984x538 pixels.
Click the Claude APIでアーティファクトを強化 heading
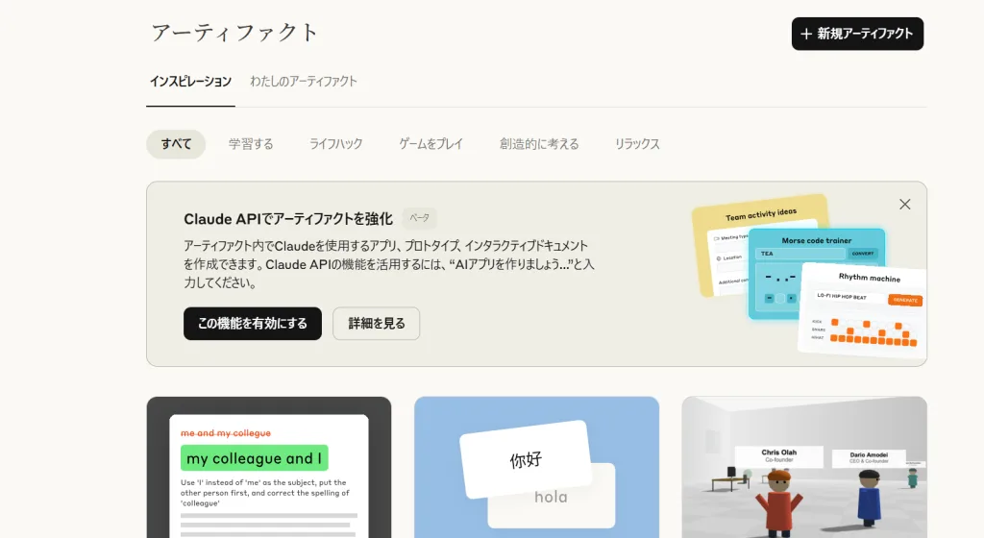pyautogui.click(x=288, y=219)
